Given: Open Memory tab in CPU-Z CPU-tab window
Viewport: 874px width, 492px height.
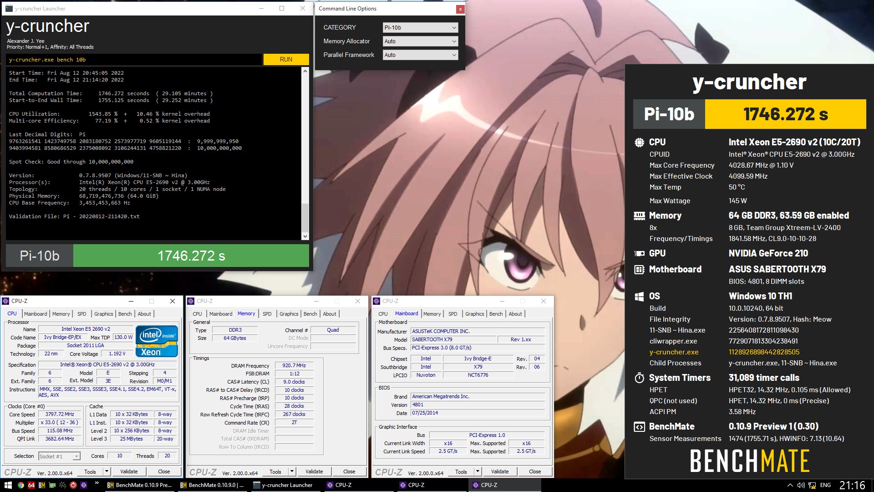Looking at the screenshot, I should tap(61, 314).
